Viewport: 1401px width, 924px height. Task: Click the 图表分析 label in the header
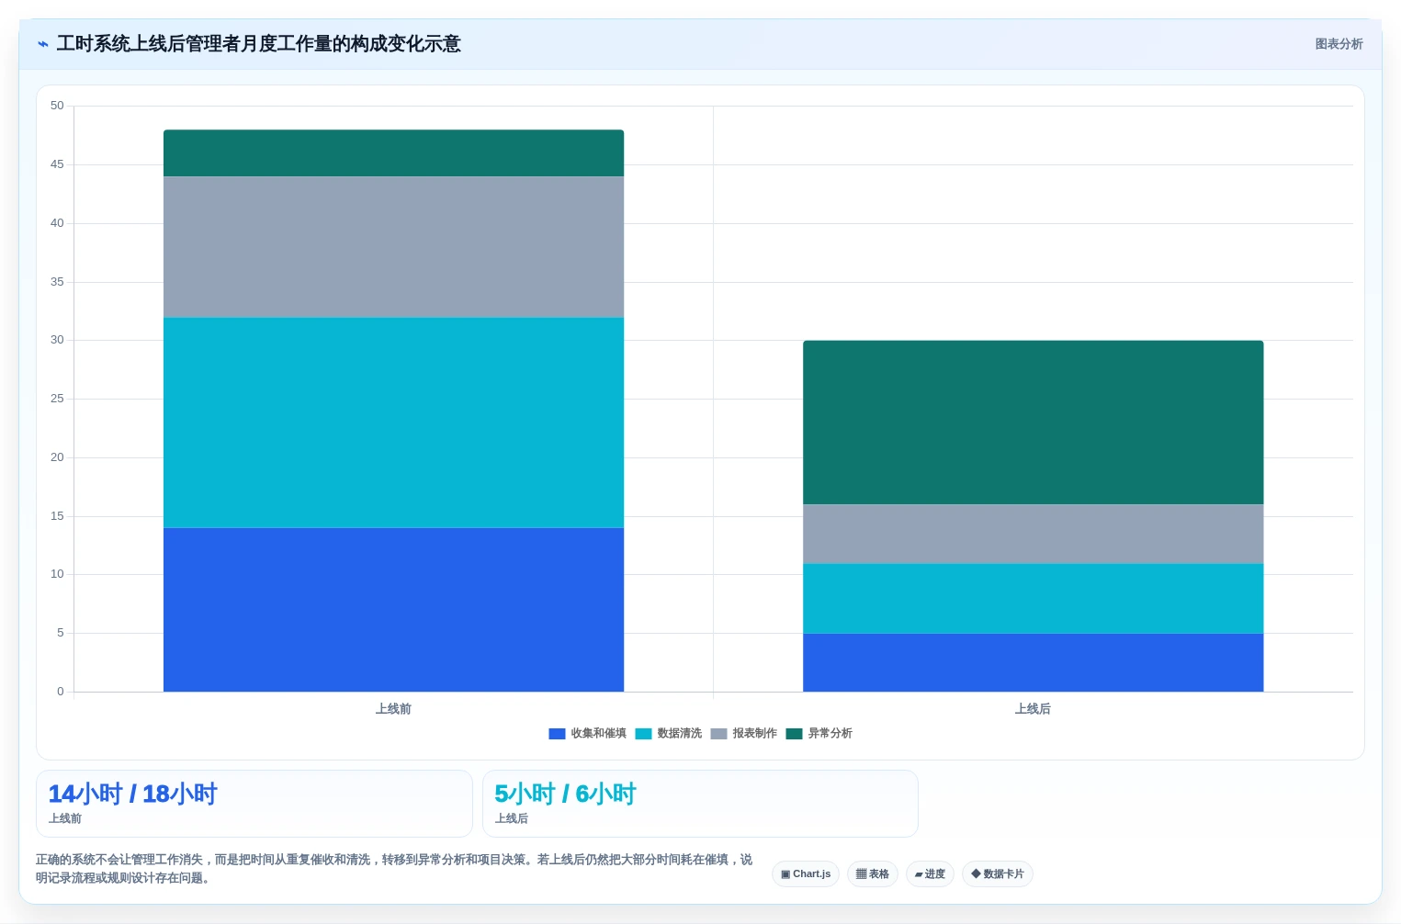pos(1339,44)
